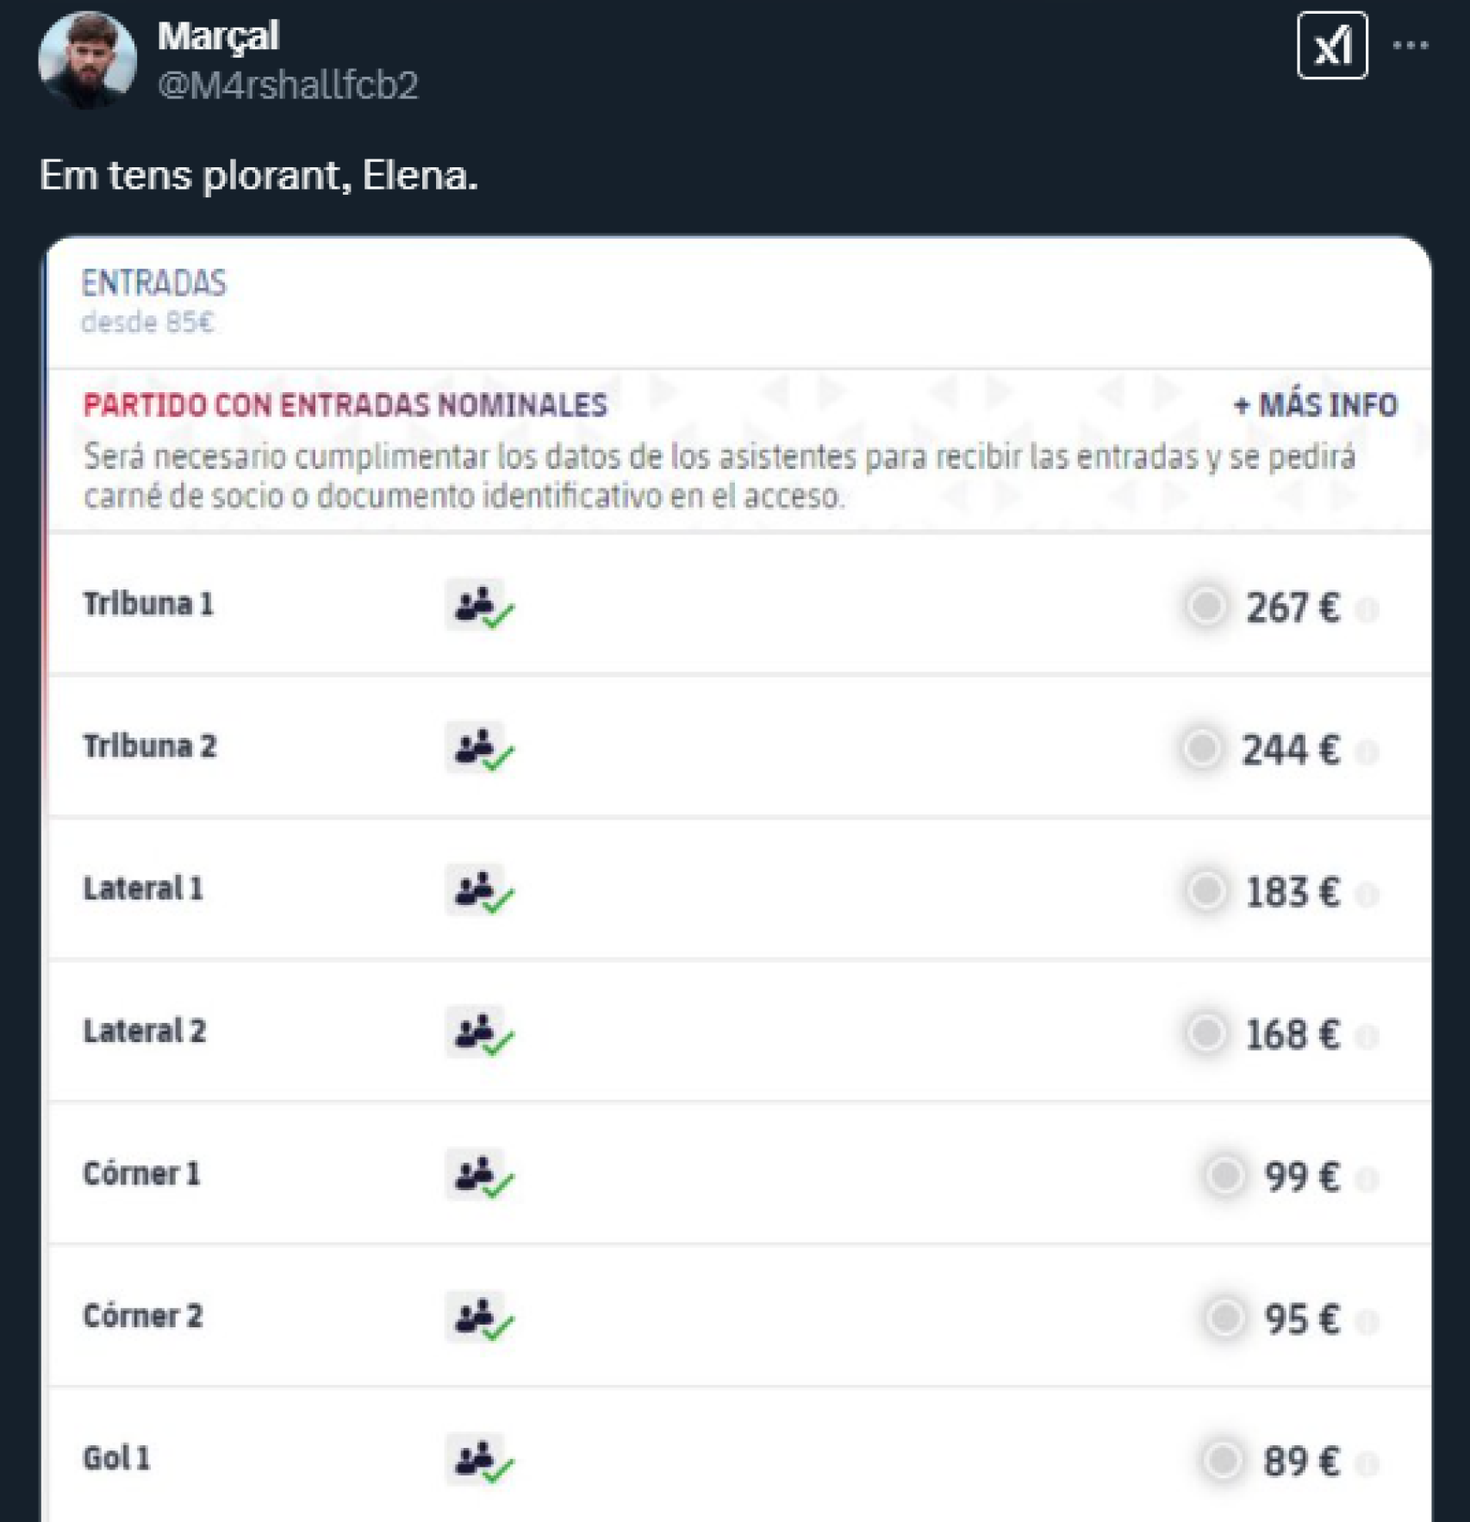The width and height of the screenshot is (1470, 1522).
Task: Select the Lateral 1 183 € radio button
Action: [x=1205, y=891]
